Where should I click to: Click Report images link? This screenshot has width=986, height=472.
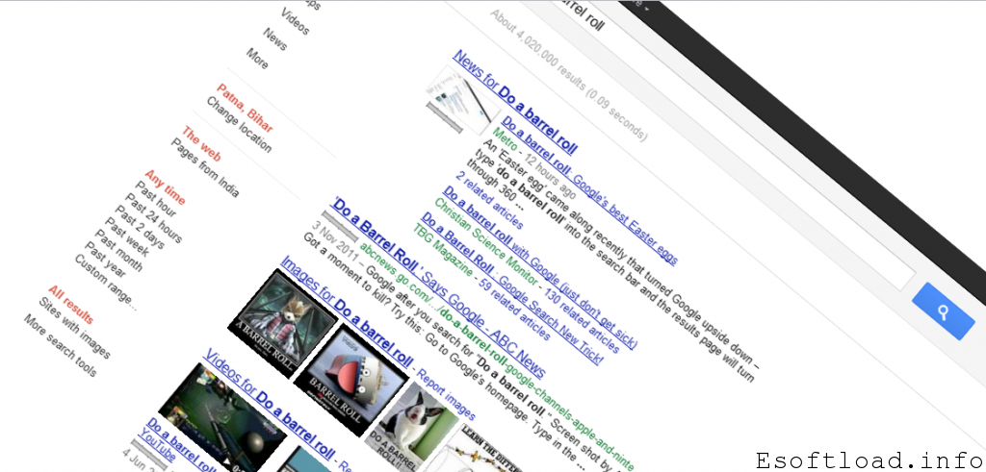[447, 392]
